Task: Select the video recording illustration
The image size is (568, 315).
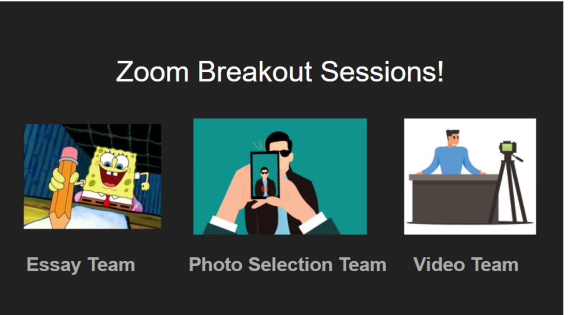Action: 469,176
